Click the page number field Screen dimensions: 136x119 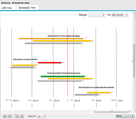(x=14, y=116)
